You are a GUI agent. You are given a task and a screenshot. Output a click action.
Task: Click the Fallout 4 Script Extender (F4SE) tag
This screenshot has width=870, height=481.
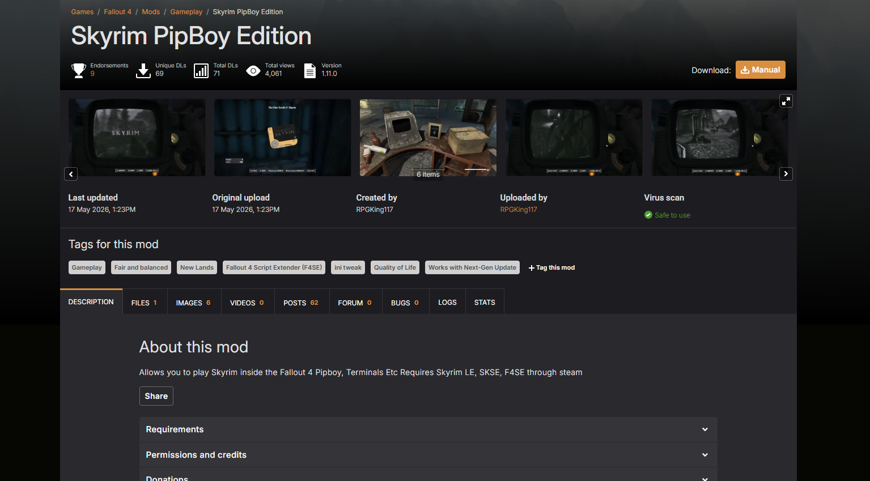click(274, 267)
